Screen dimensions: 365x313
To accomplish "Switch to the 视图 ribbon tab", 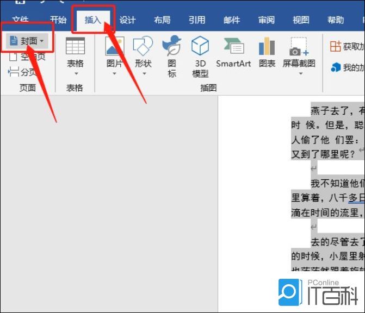I will (x=301, y=20).
